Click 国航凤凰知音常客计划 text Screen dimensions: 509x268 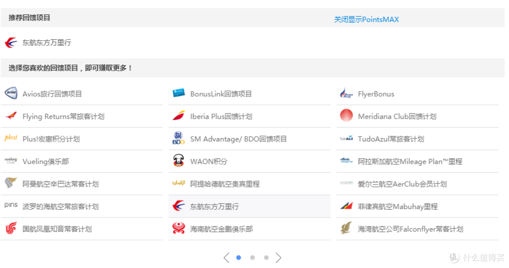coord(57,229)
